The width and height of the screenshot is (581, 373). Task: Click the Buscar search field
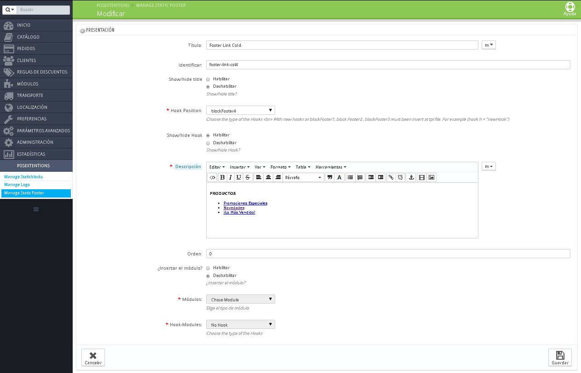click(44, 10)
